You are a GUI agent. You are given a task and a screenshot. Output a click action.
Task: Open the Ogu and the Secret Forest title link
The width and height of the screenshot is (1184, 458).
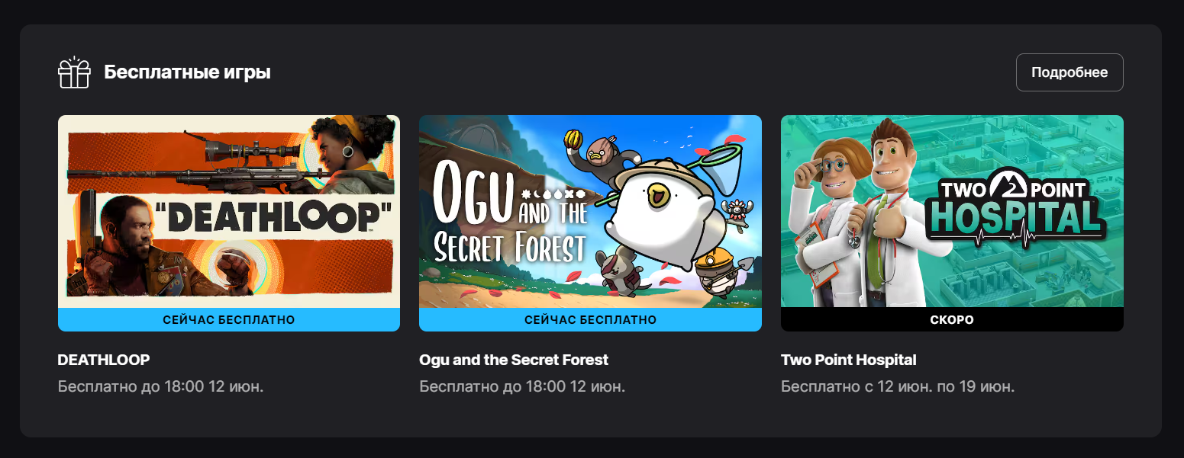pyautogui.click(x=514, y=360)
